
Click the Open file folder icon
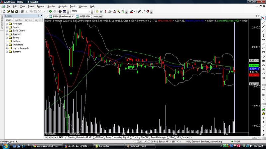pos(8,11)
